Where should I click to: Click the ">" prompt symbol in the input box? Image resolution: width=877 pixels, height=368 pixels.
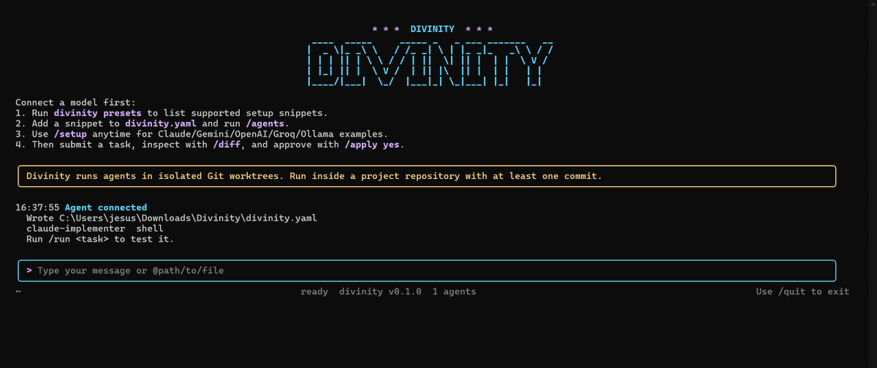click(29, 270)
